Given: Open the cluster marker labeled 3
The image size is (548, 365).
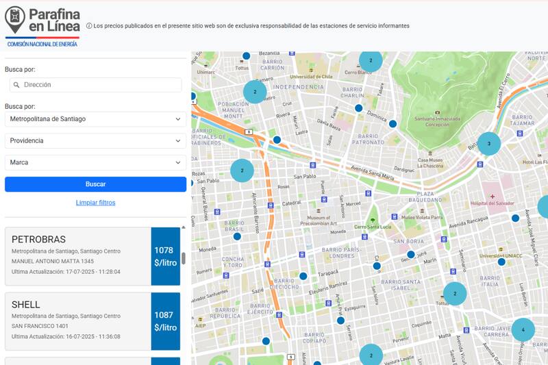Looking at the screenshot, I should pos(488,144).
